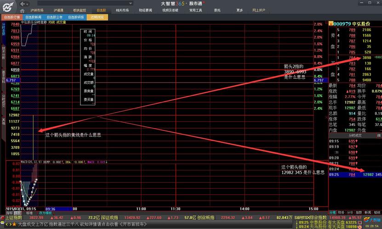The height and width of the screenshot is (229, 382).
Task: Click the back arrow navigation button
Action: (23, 4)
